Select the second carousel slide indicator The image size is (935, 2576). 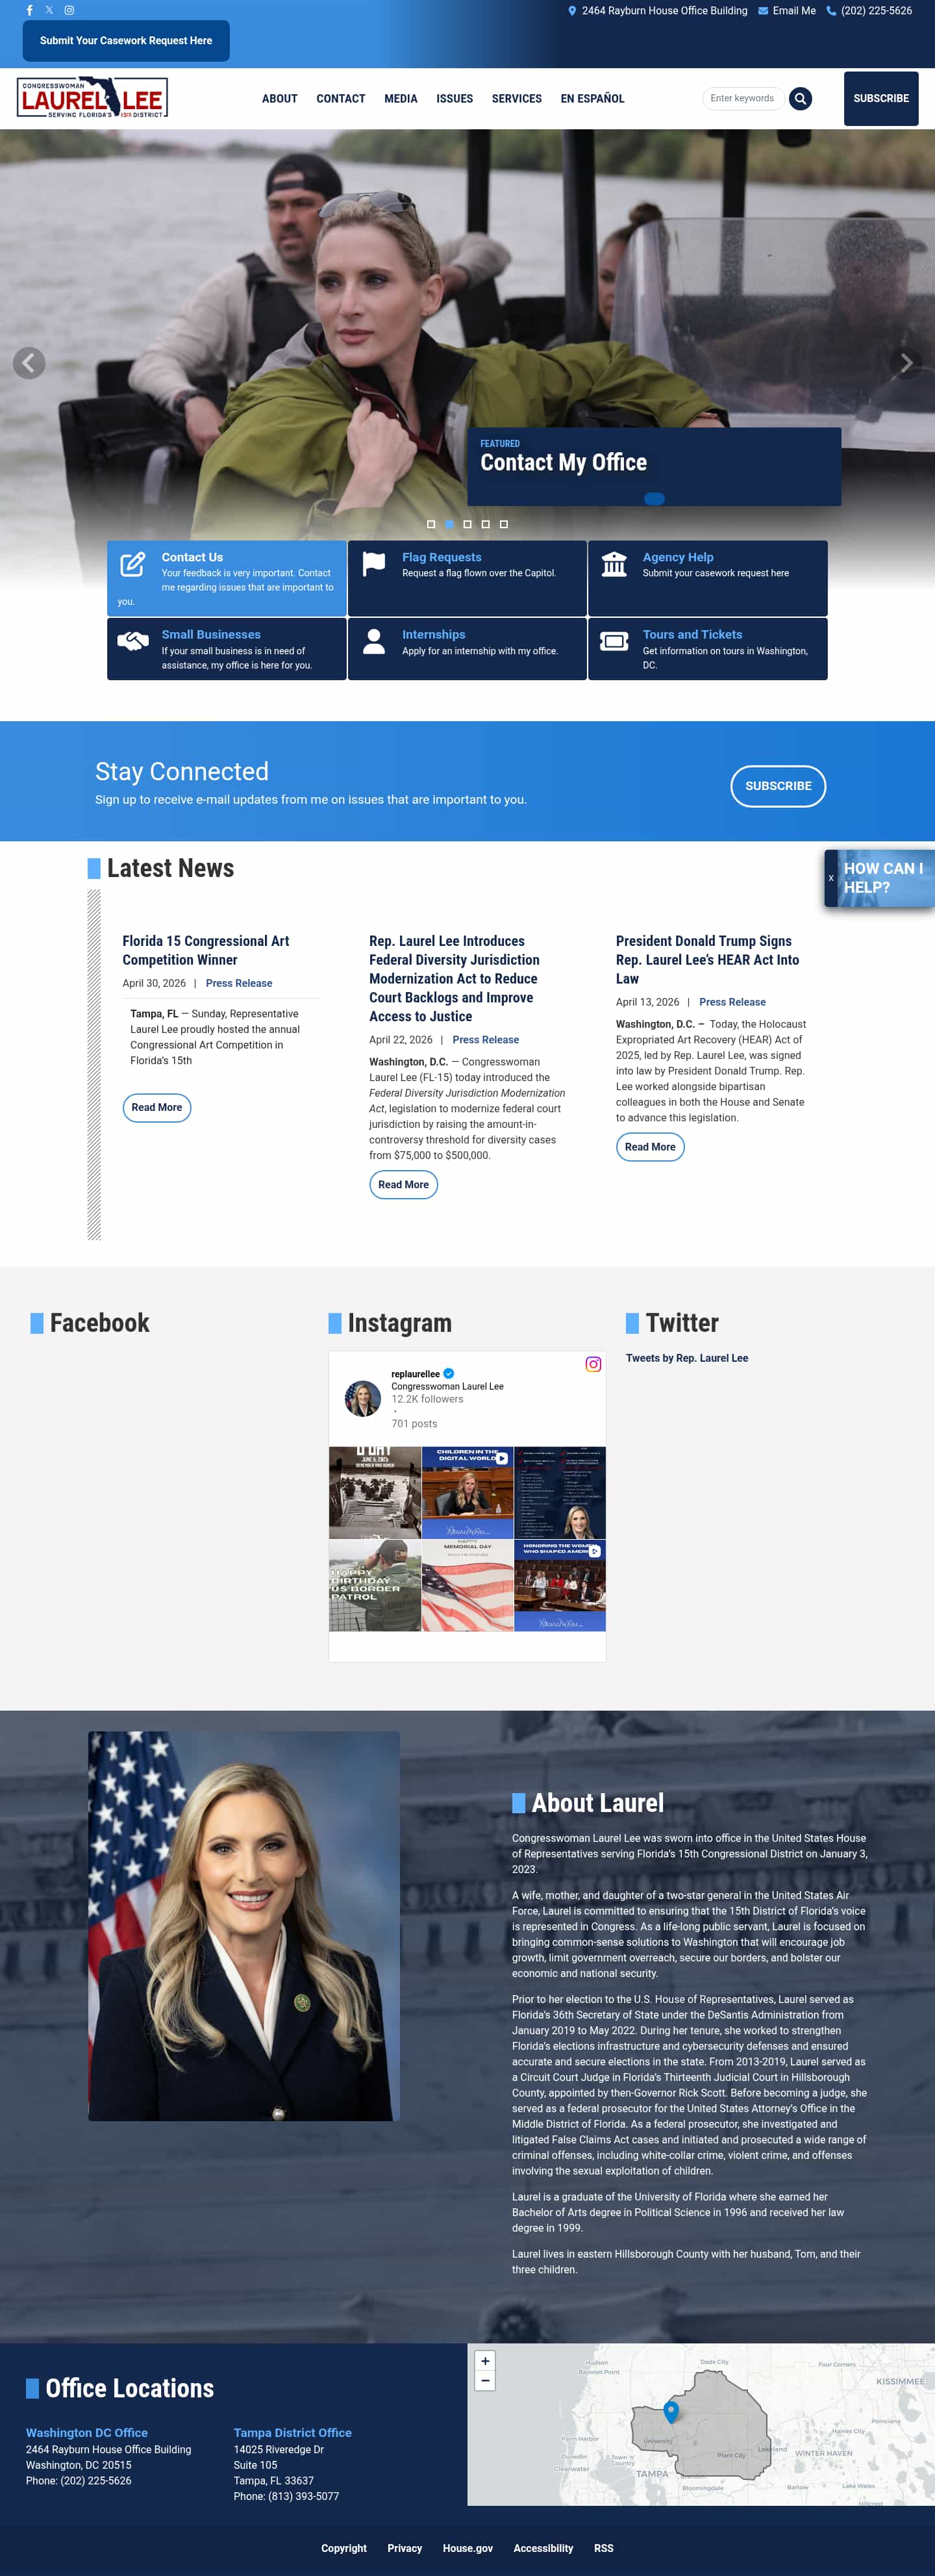449,524
